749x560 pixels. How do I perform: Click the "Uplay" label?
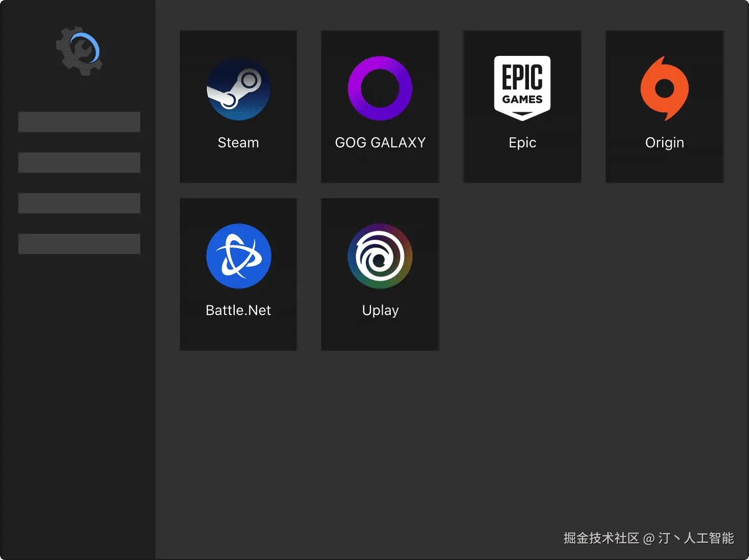coord(380,311)
